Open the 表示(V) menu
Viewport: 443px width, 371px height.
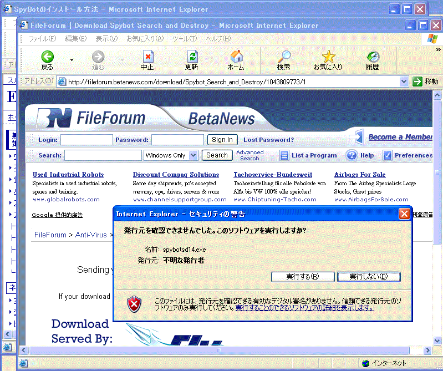point(106,39)
